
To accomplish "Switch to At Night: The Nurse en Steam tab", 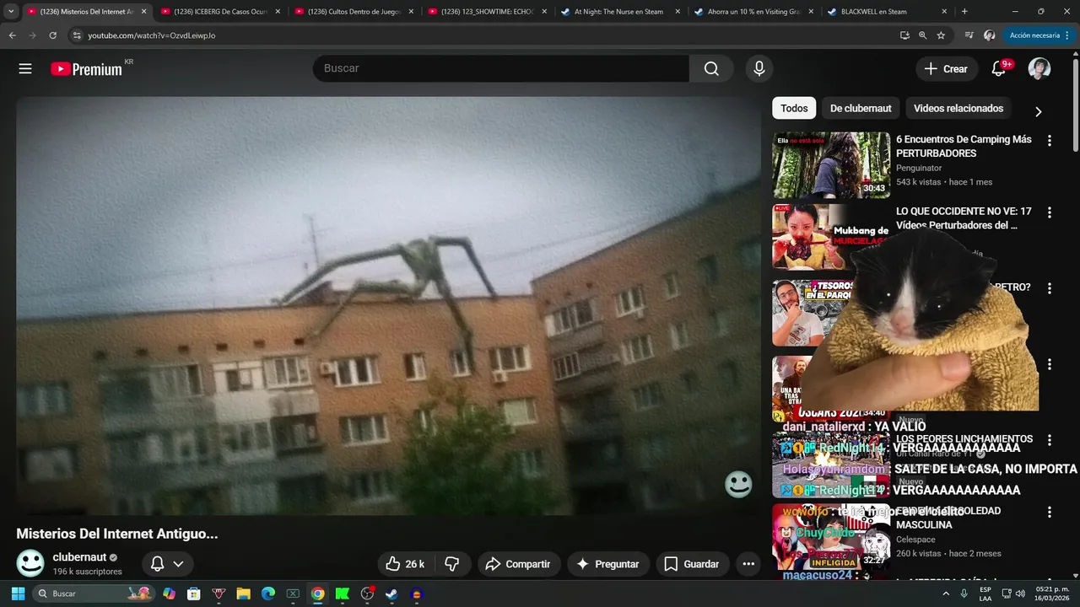I will click(620, 12).
